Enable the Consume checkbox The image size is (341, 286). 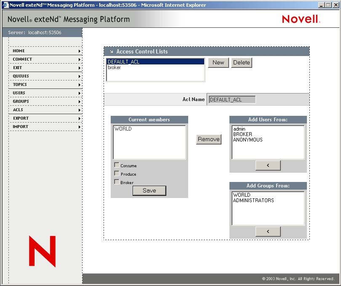[x=117, y=165]
